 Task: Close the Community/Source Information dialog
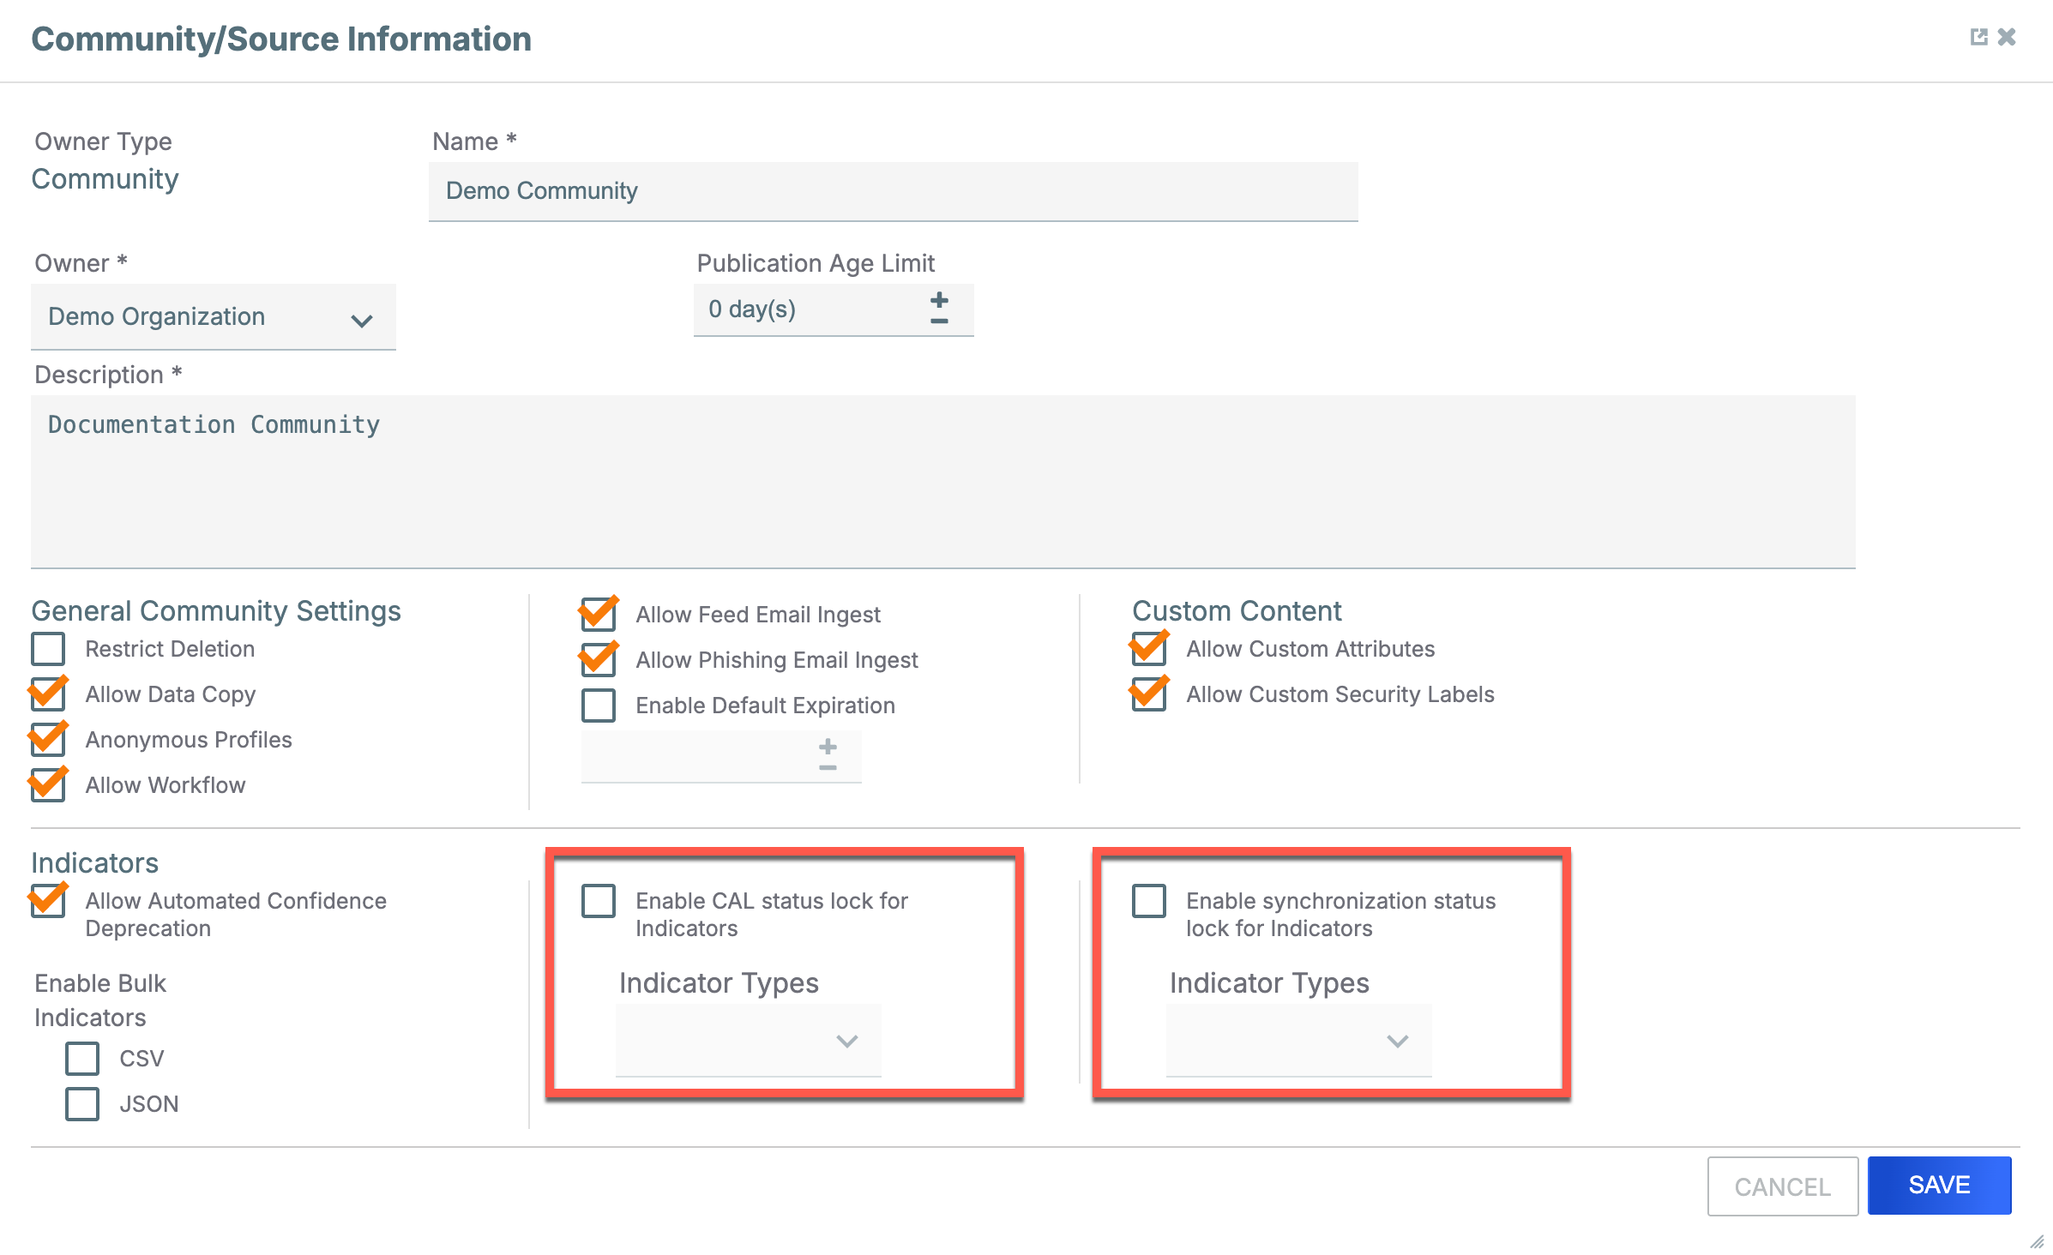[x=2007, y=37]
